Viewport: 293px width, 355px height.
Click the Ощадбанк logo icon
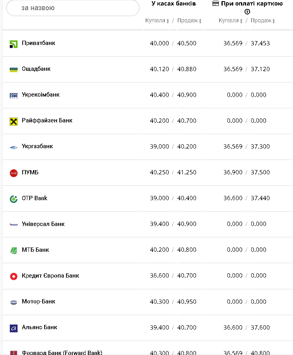tap(14, 70)
